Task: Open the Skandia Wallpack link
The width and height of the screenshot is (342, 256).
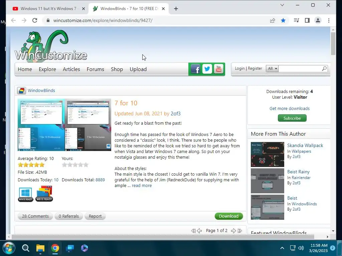Action: [305, 145]
